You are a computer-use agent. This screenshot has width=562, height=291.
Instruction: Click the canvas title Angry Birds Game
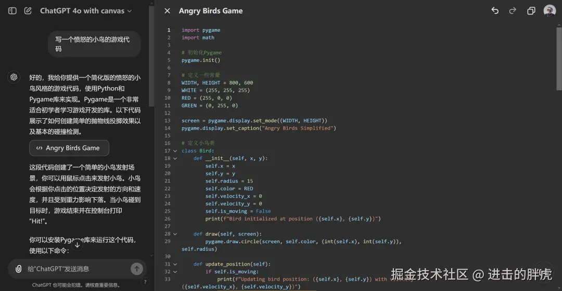click(x=211, y=11)
